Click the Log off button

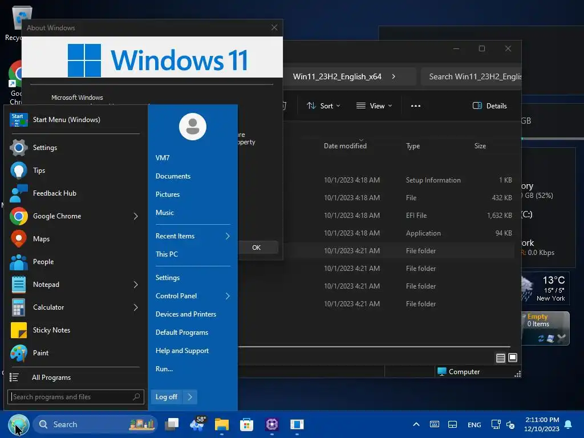click(167, 397)
